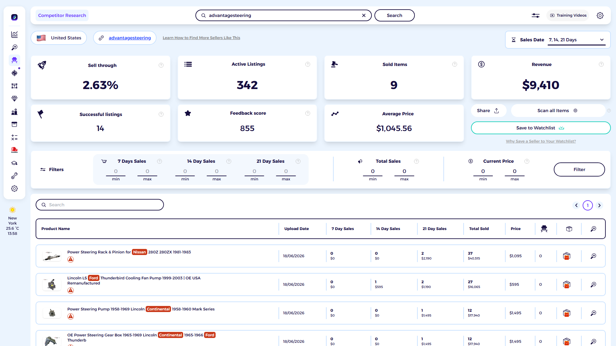Show Successful listings help icon
The height and width of the screenshot is (346, 616).
click(161, 114)
